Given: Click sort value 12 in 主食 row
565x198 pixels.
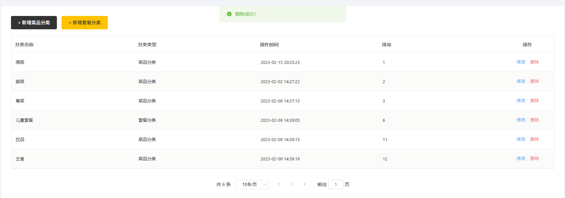Looking at the screenshot, I should (x=385, y=159).
